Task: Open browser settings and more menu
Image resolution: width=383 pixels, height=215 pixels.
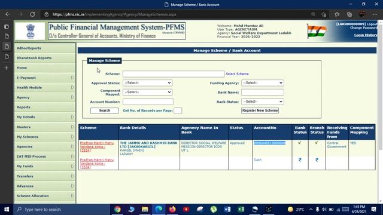Action: pyautogui.click(x=375, y=14)
